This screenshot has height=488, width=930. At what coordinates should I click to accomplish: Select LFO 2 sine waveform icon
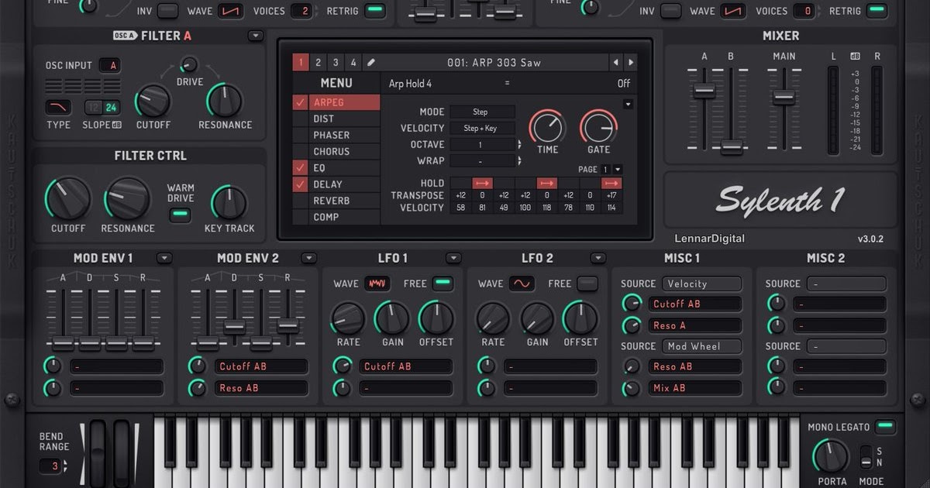click(522, 284)
